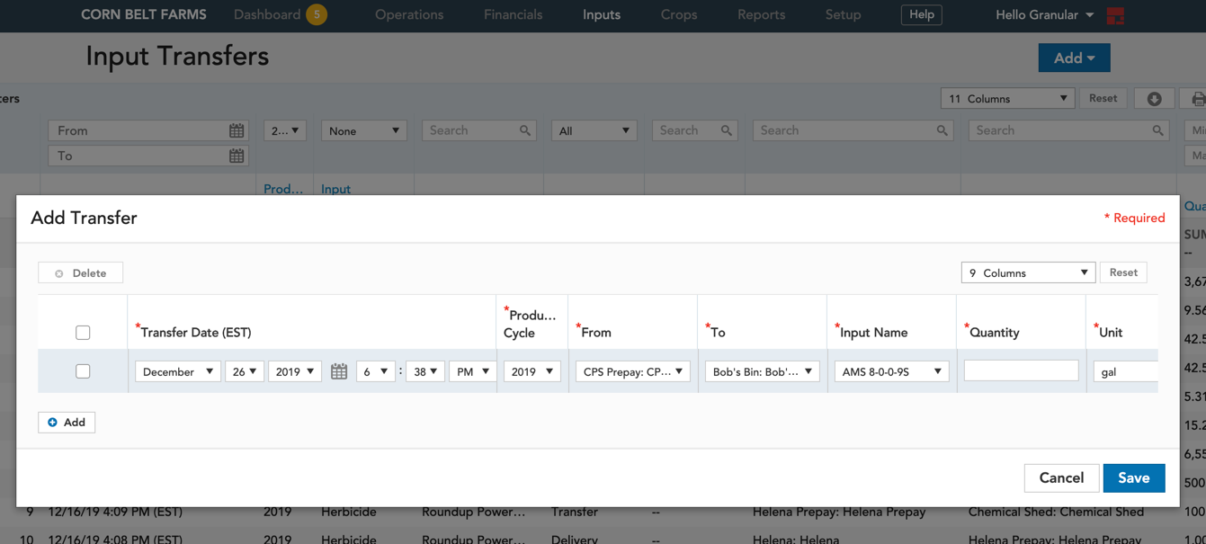Click the Input Name column header
This screenshot has width=1206, height=544.
(872, 333)
